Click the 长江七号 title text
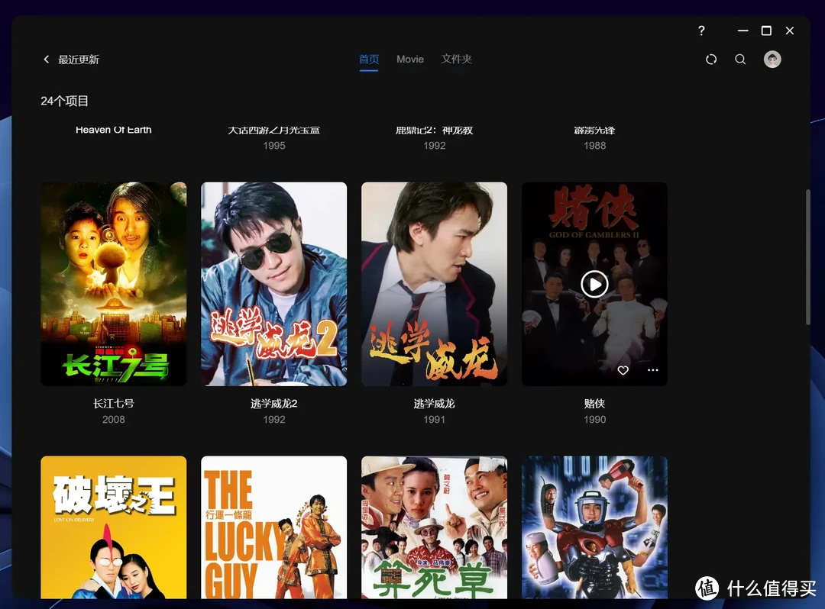 pyautogui.click(x=114, y=404)
